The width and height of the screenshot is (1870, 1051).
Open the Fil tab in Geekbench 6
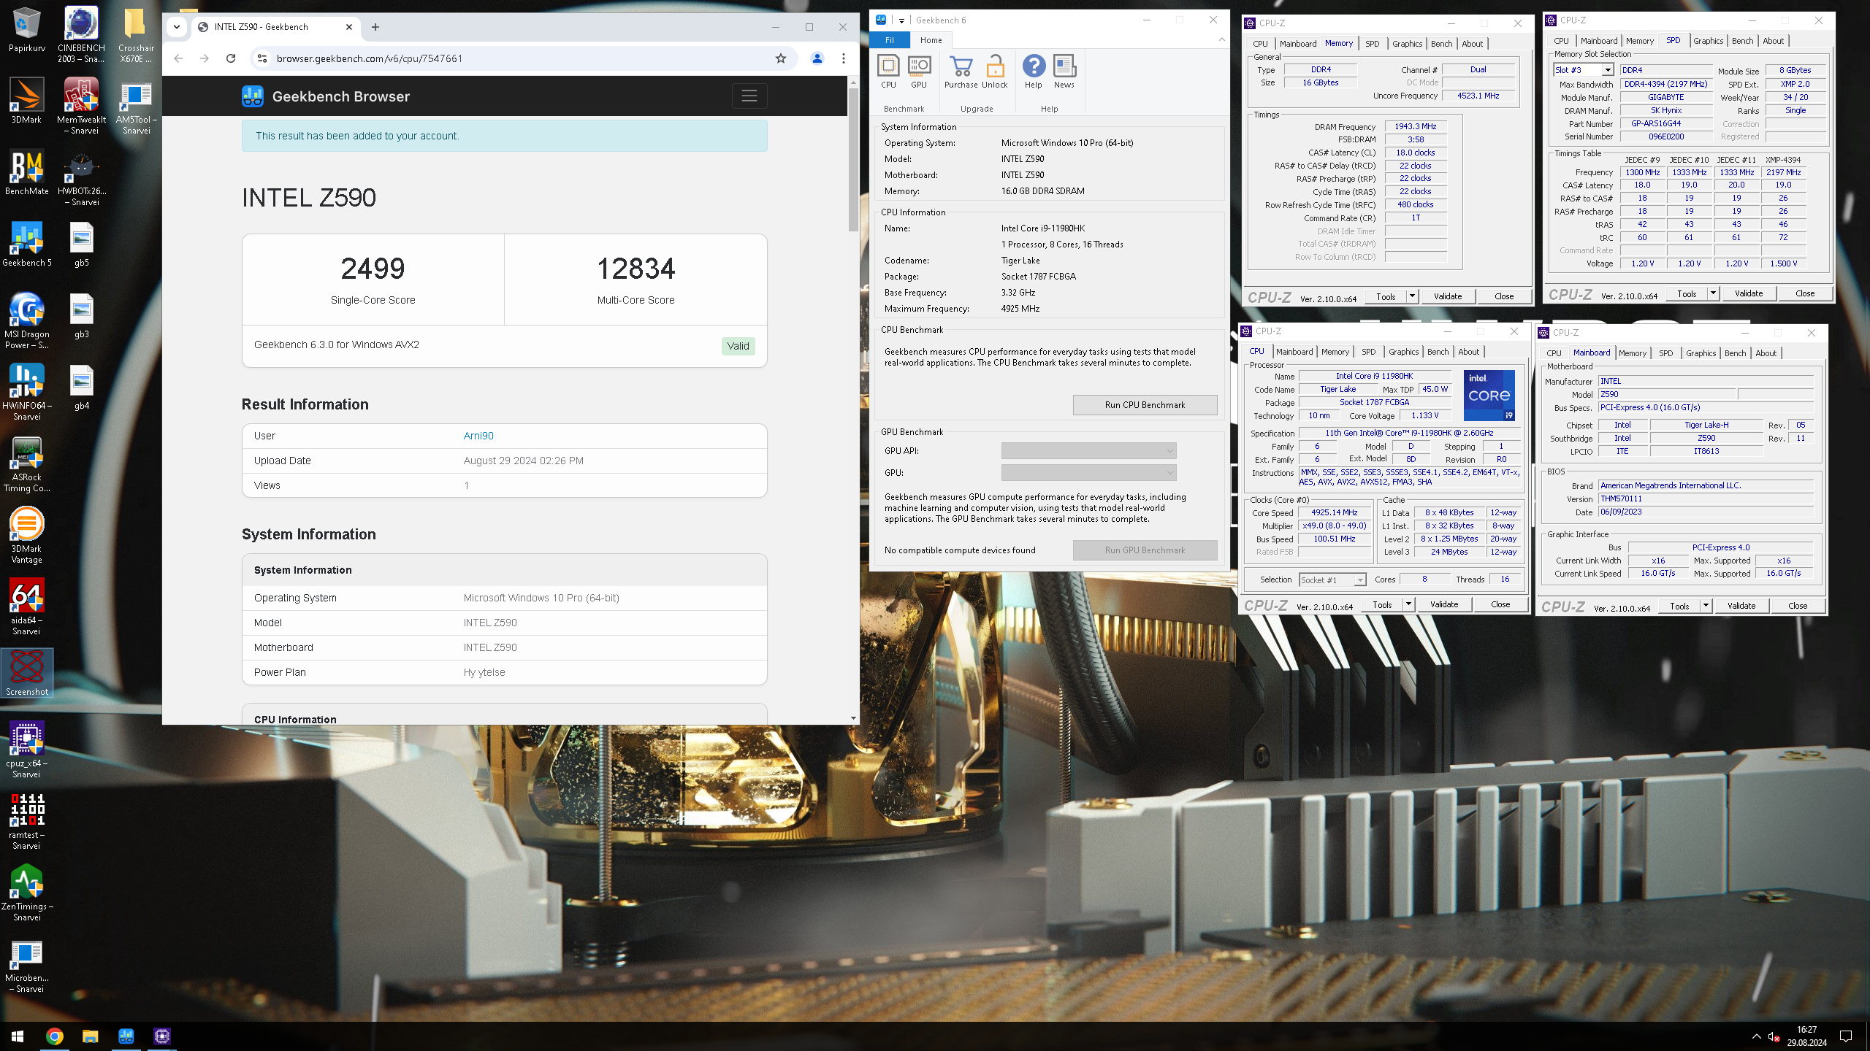(x=890, y=40)
